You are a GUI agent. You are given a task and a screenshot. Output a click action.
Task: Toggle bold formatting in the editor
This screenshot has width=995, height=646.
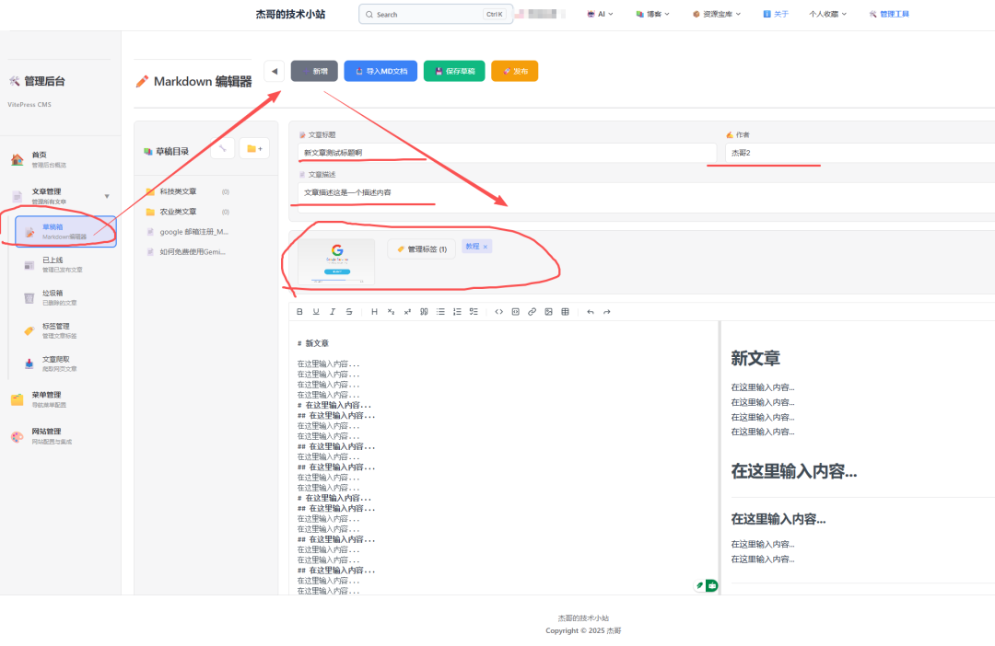point(299,312)
